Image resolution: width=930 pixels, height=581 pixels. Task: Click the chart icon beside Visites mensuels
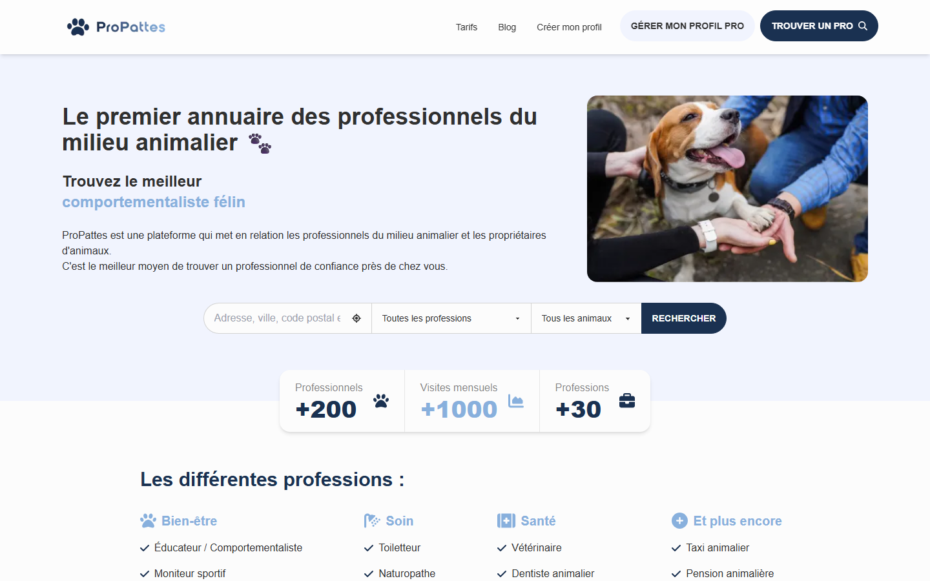point(516,401)
